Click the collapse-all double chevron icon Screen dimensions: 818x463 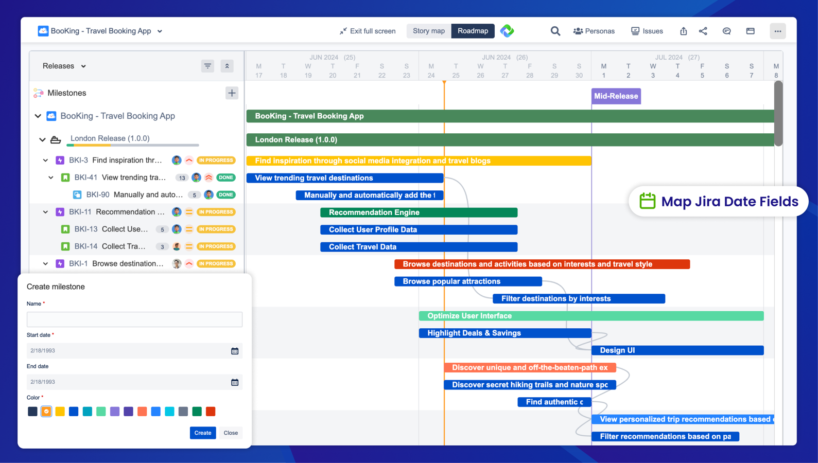[227, 66]
